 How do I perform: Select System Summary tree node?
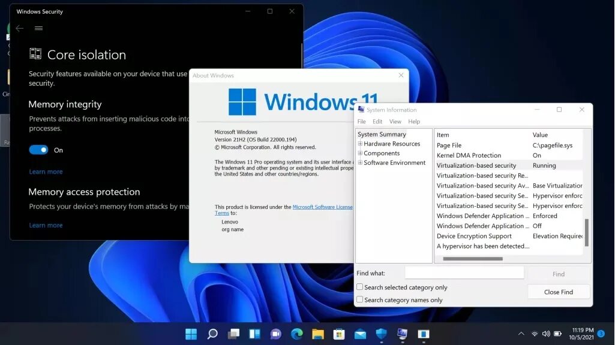[382, 134]
